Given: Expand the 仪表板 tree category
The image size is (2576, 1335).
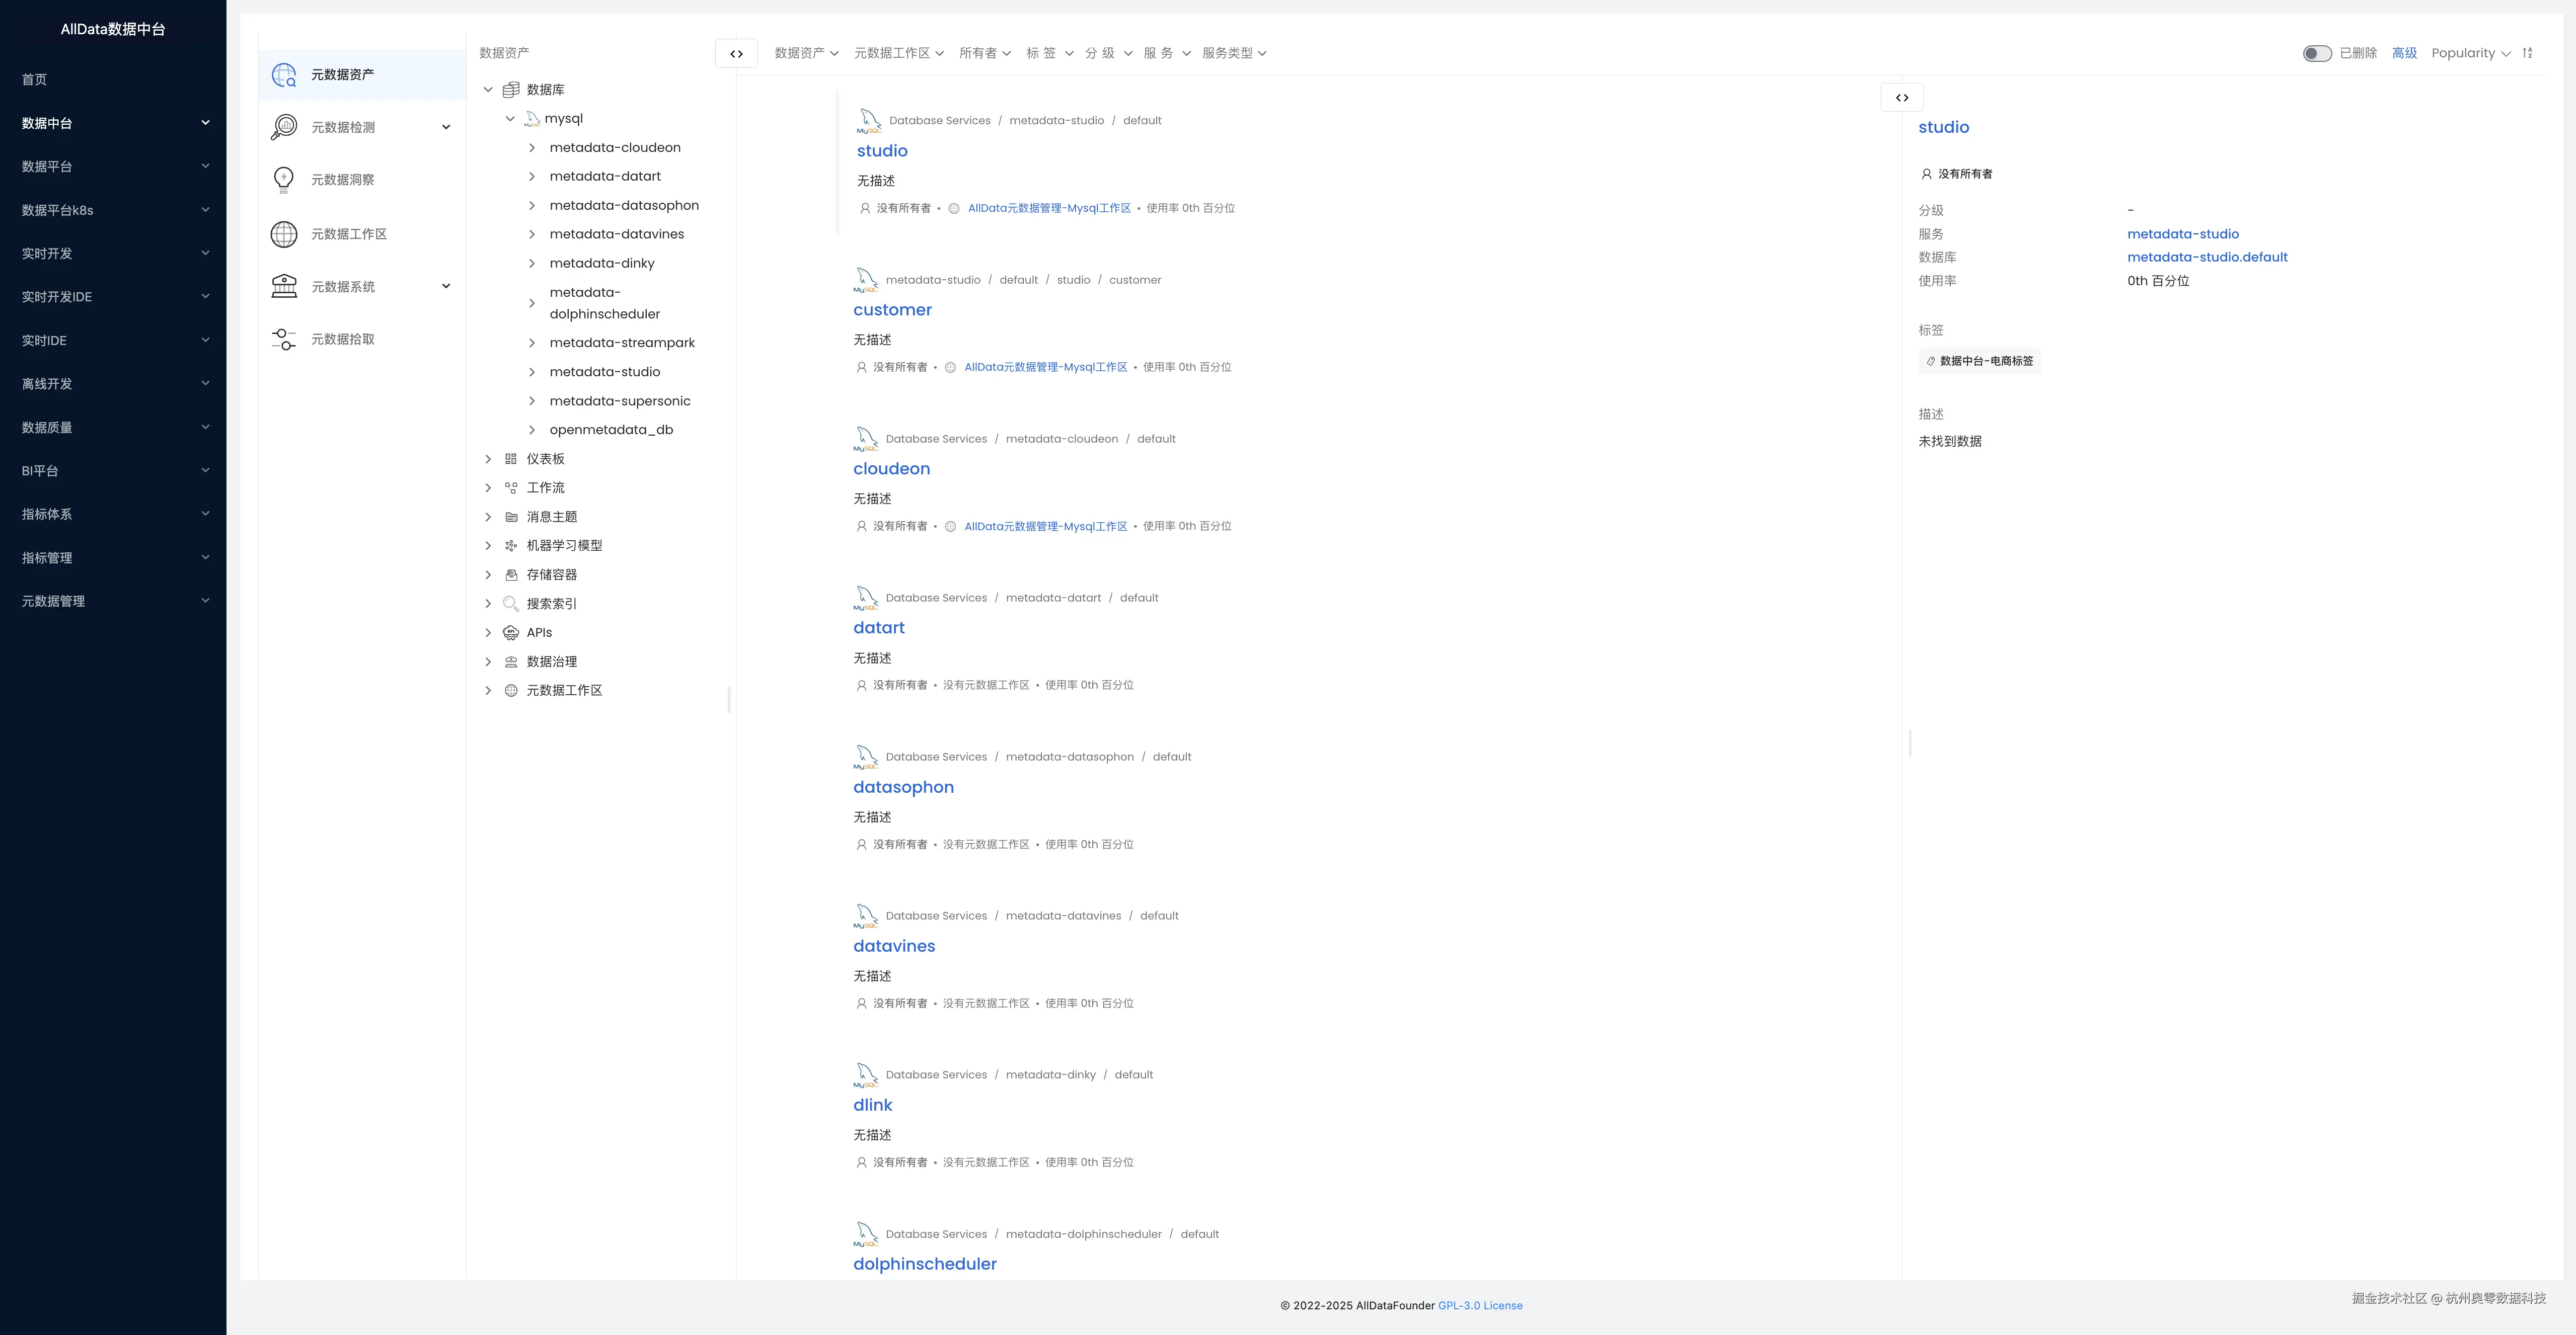Looking at the screenshot, I should pos(488,459).
